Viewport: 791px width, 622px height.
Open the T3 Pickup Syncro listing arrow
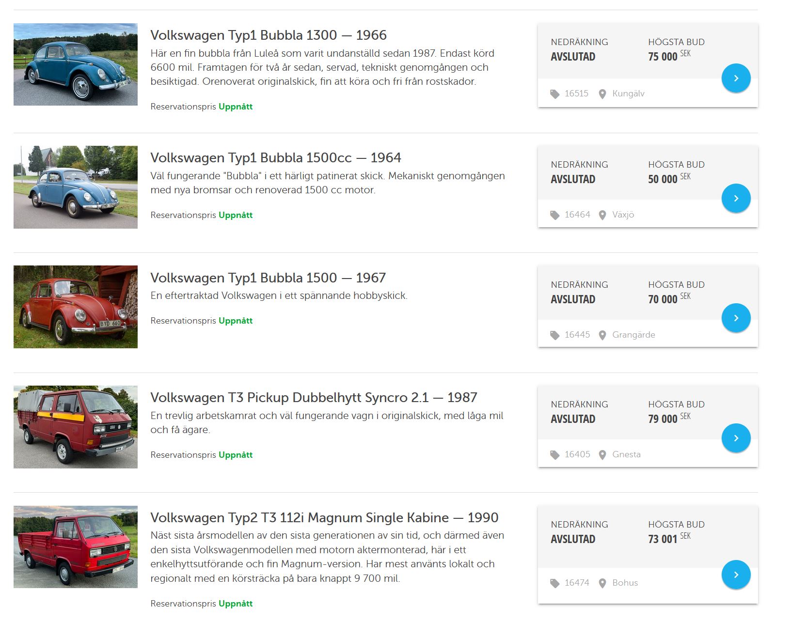(x=736, y=438)
